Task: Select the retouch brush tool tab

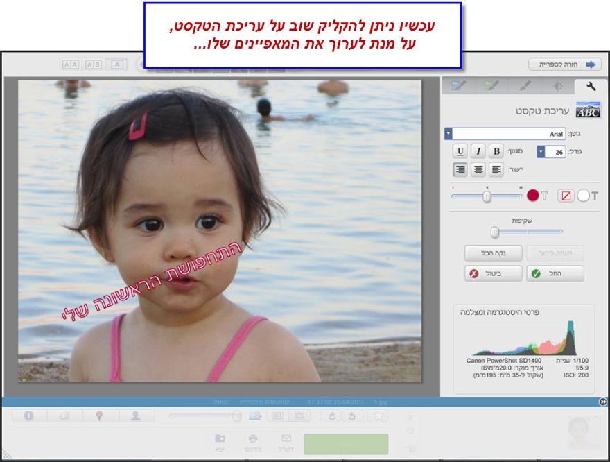Action: tap(525, 85)
